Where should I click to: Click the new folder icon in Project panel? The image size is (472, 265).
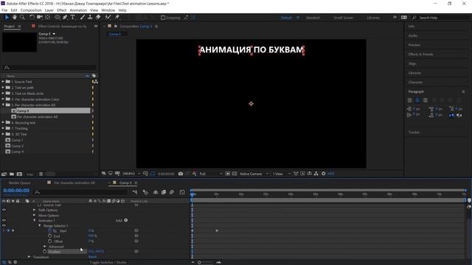(x=12, y=174)
